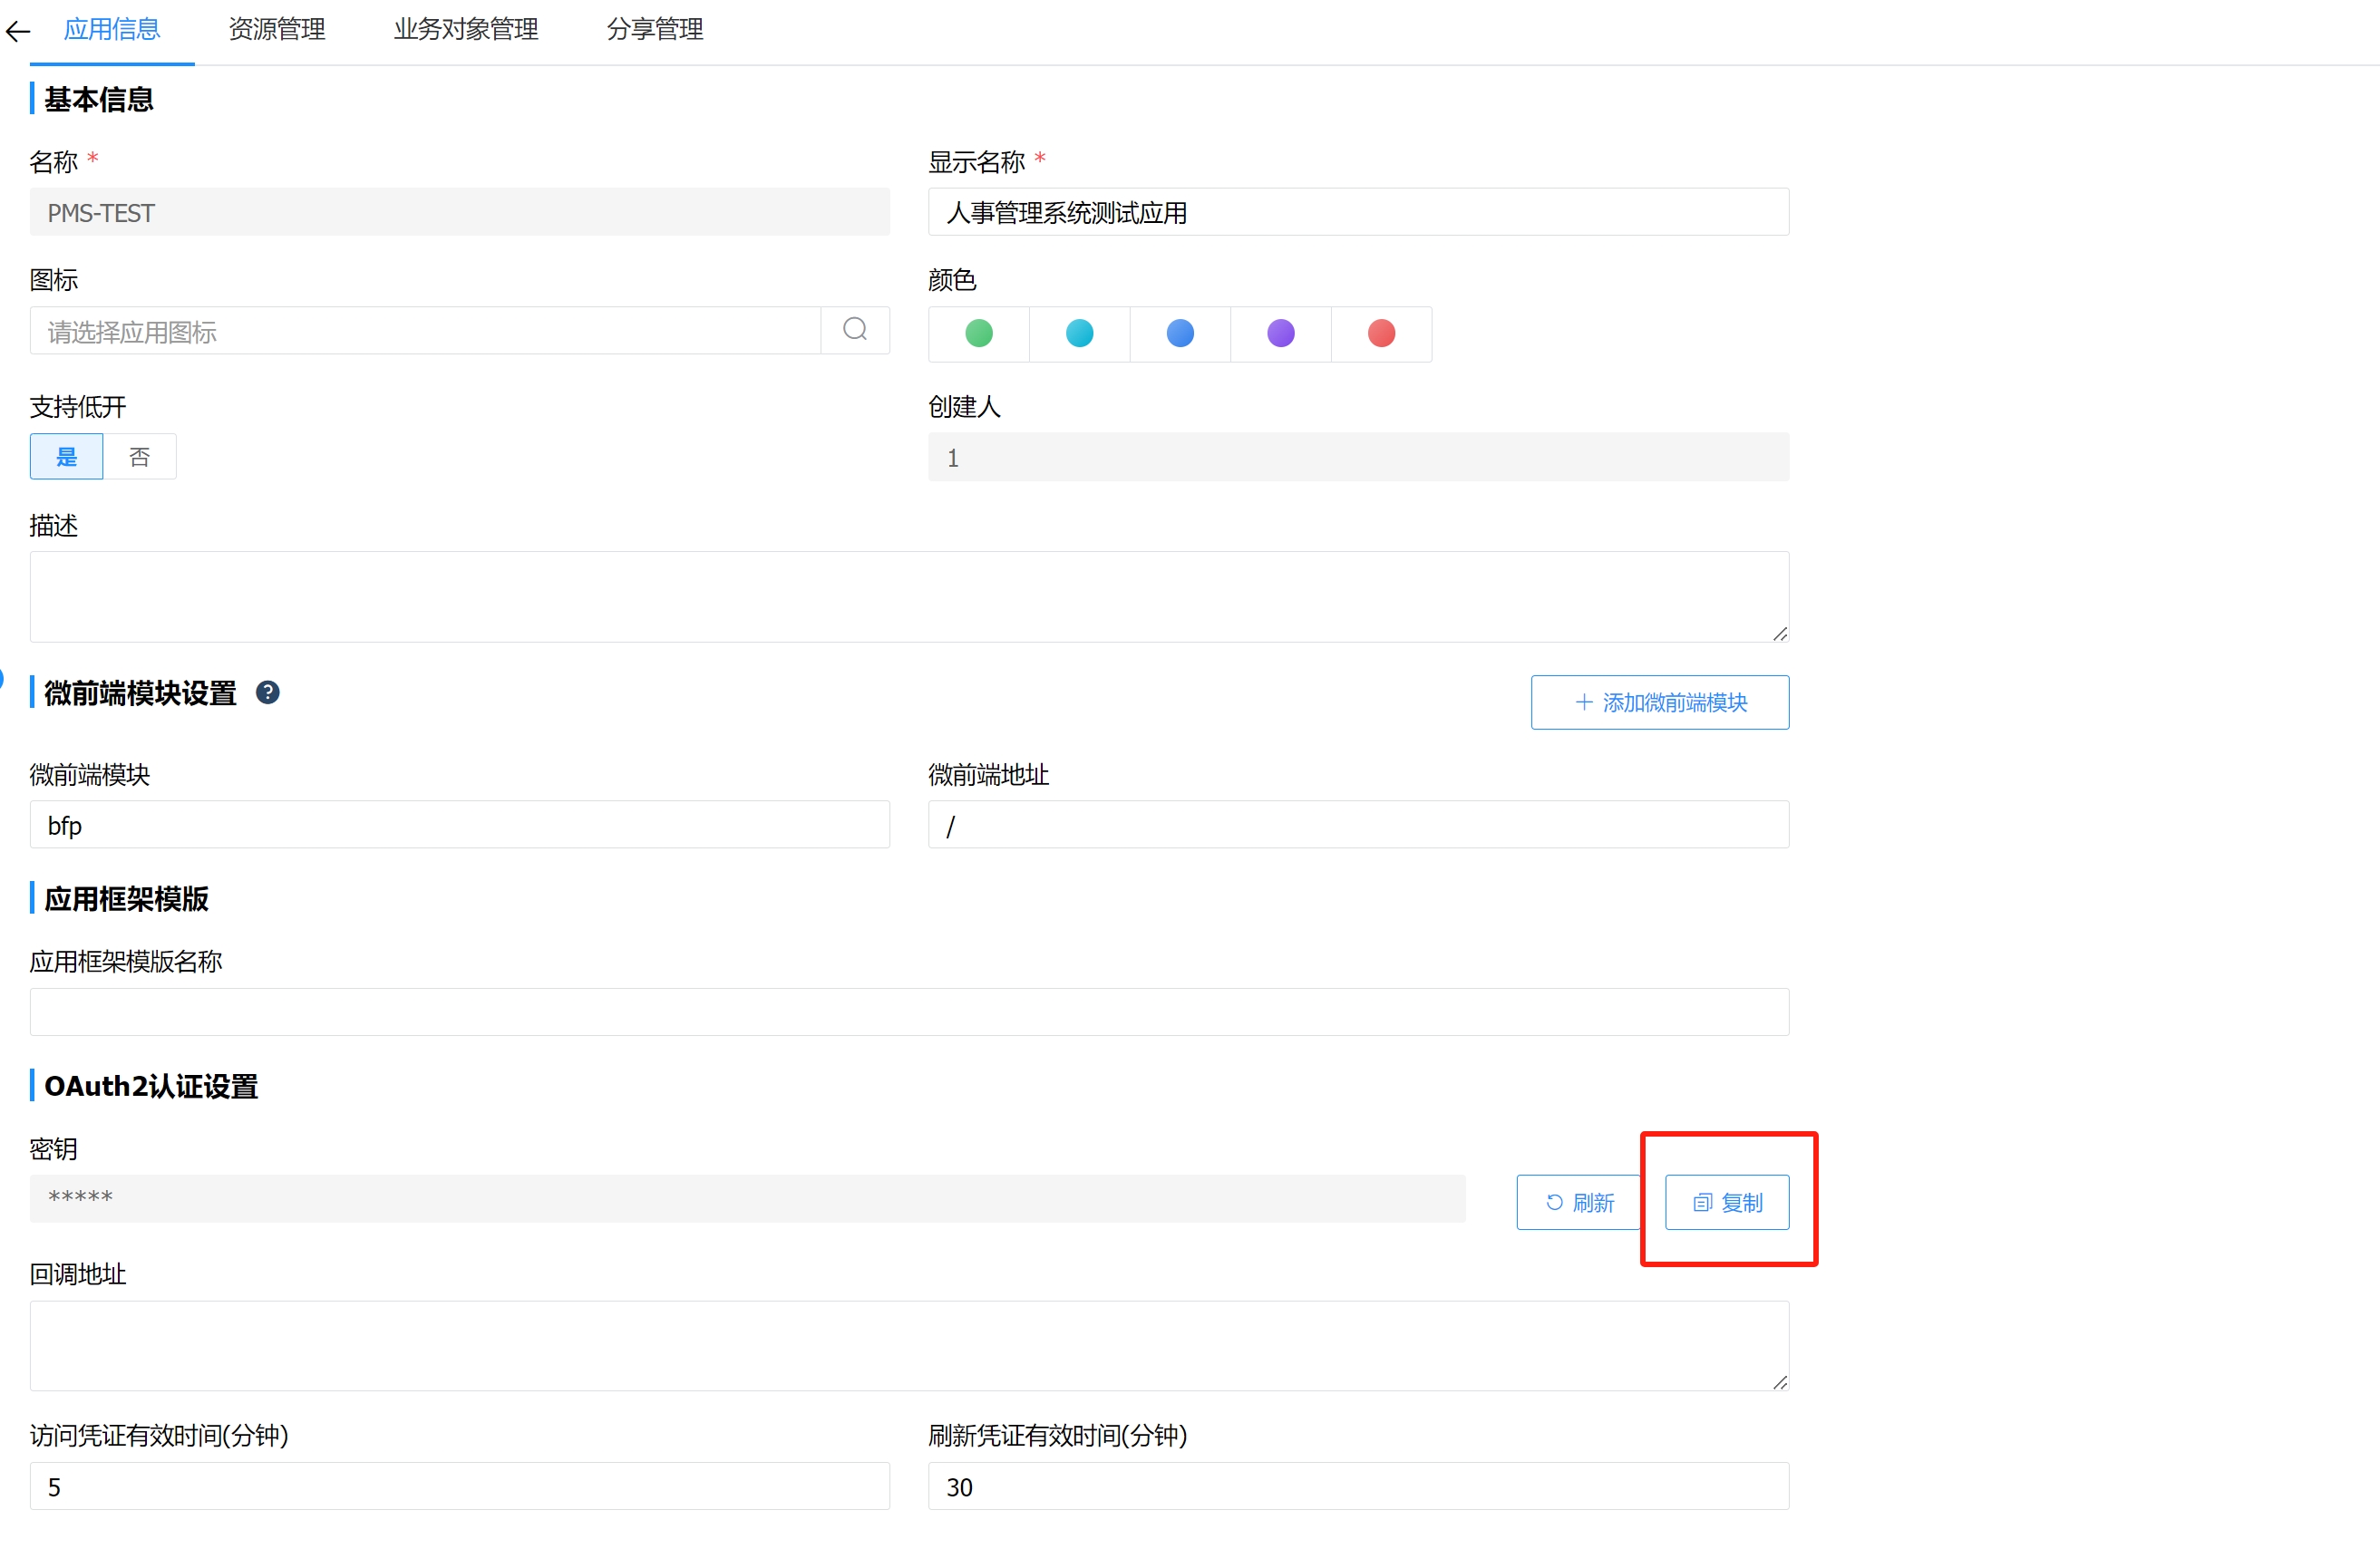Click the 回调地址 text area
The height and width of the screenshot is (1549, 2380).
(908, 1345)
